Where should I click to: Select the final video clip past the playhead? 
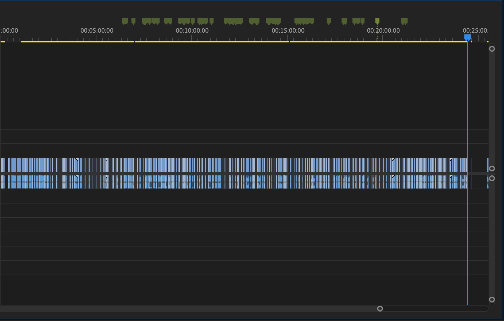pyautogui.click(x=487, y=165)
